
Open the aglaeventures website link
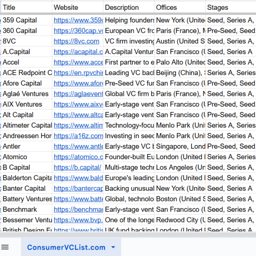click(79, 94)
